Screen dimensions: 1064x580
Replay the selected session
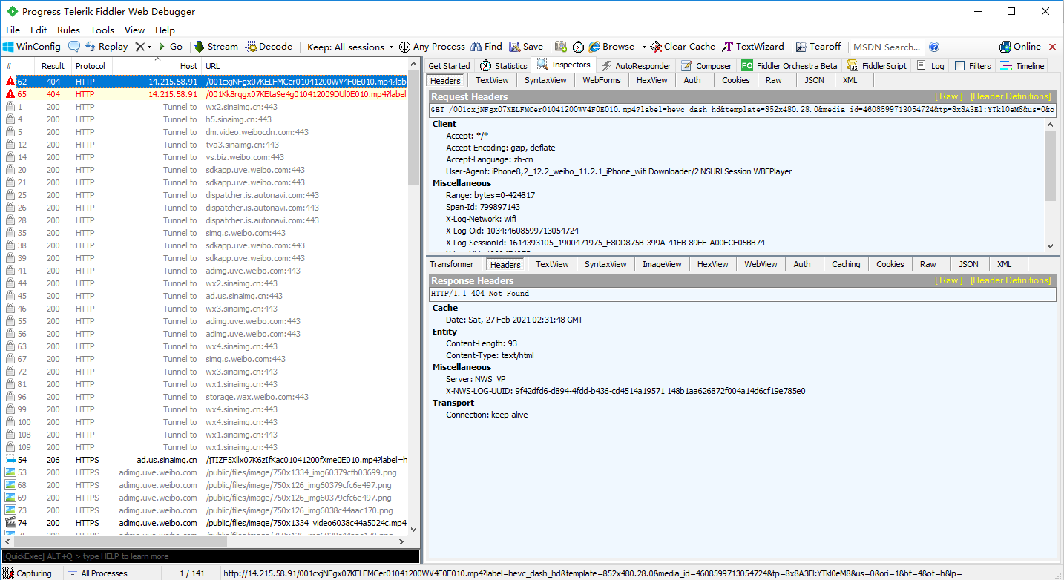(106, 47)
